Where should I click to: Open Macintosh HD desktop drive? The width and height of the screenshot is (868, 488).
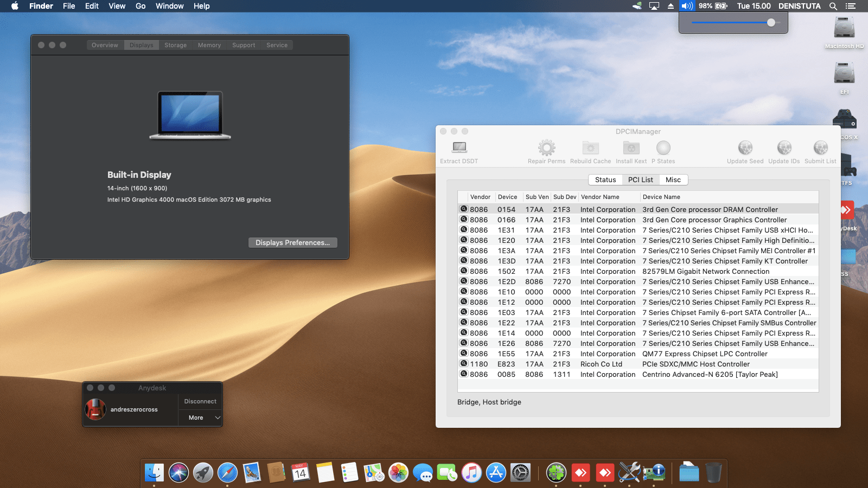tap(844, 33)
